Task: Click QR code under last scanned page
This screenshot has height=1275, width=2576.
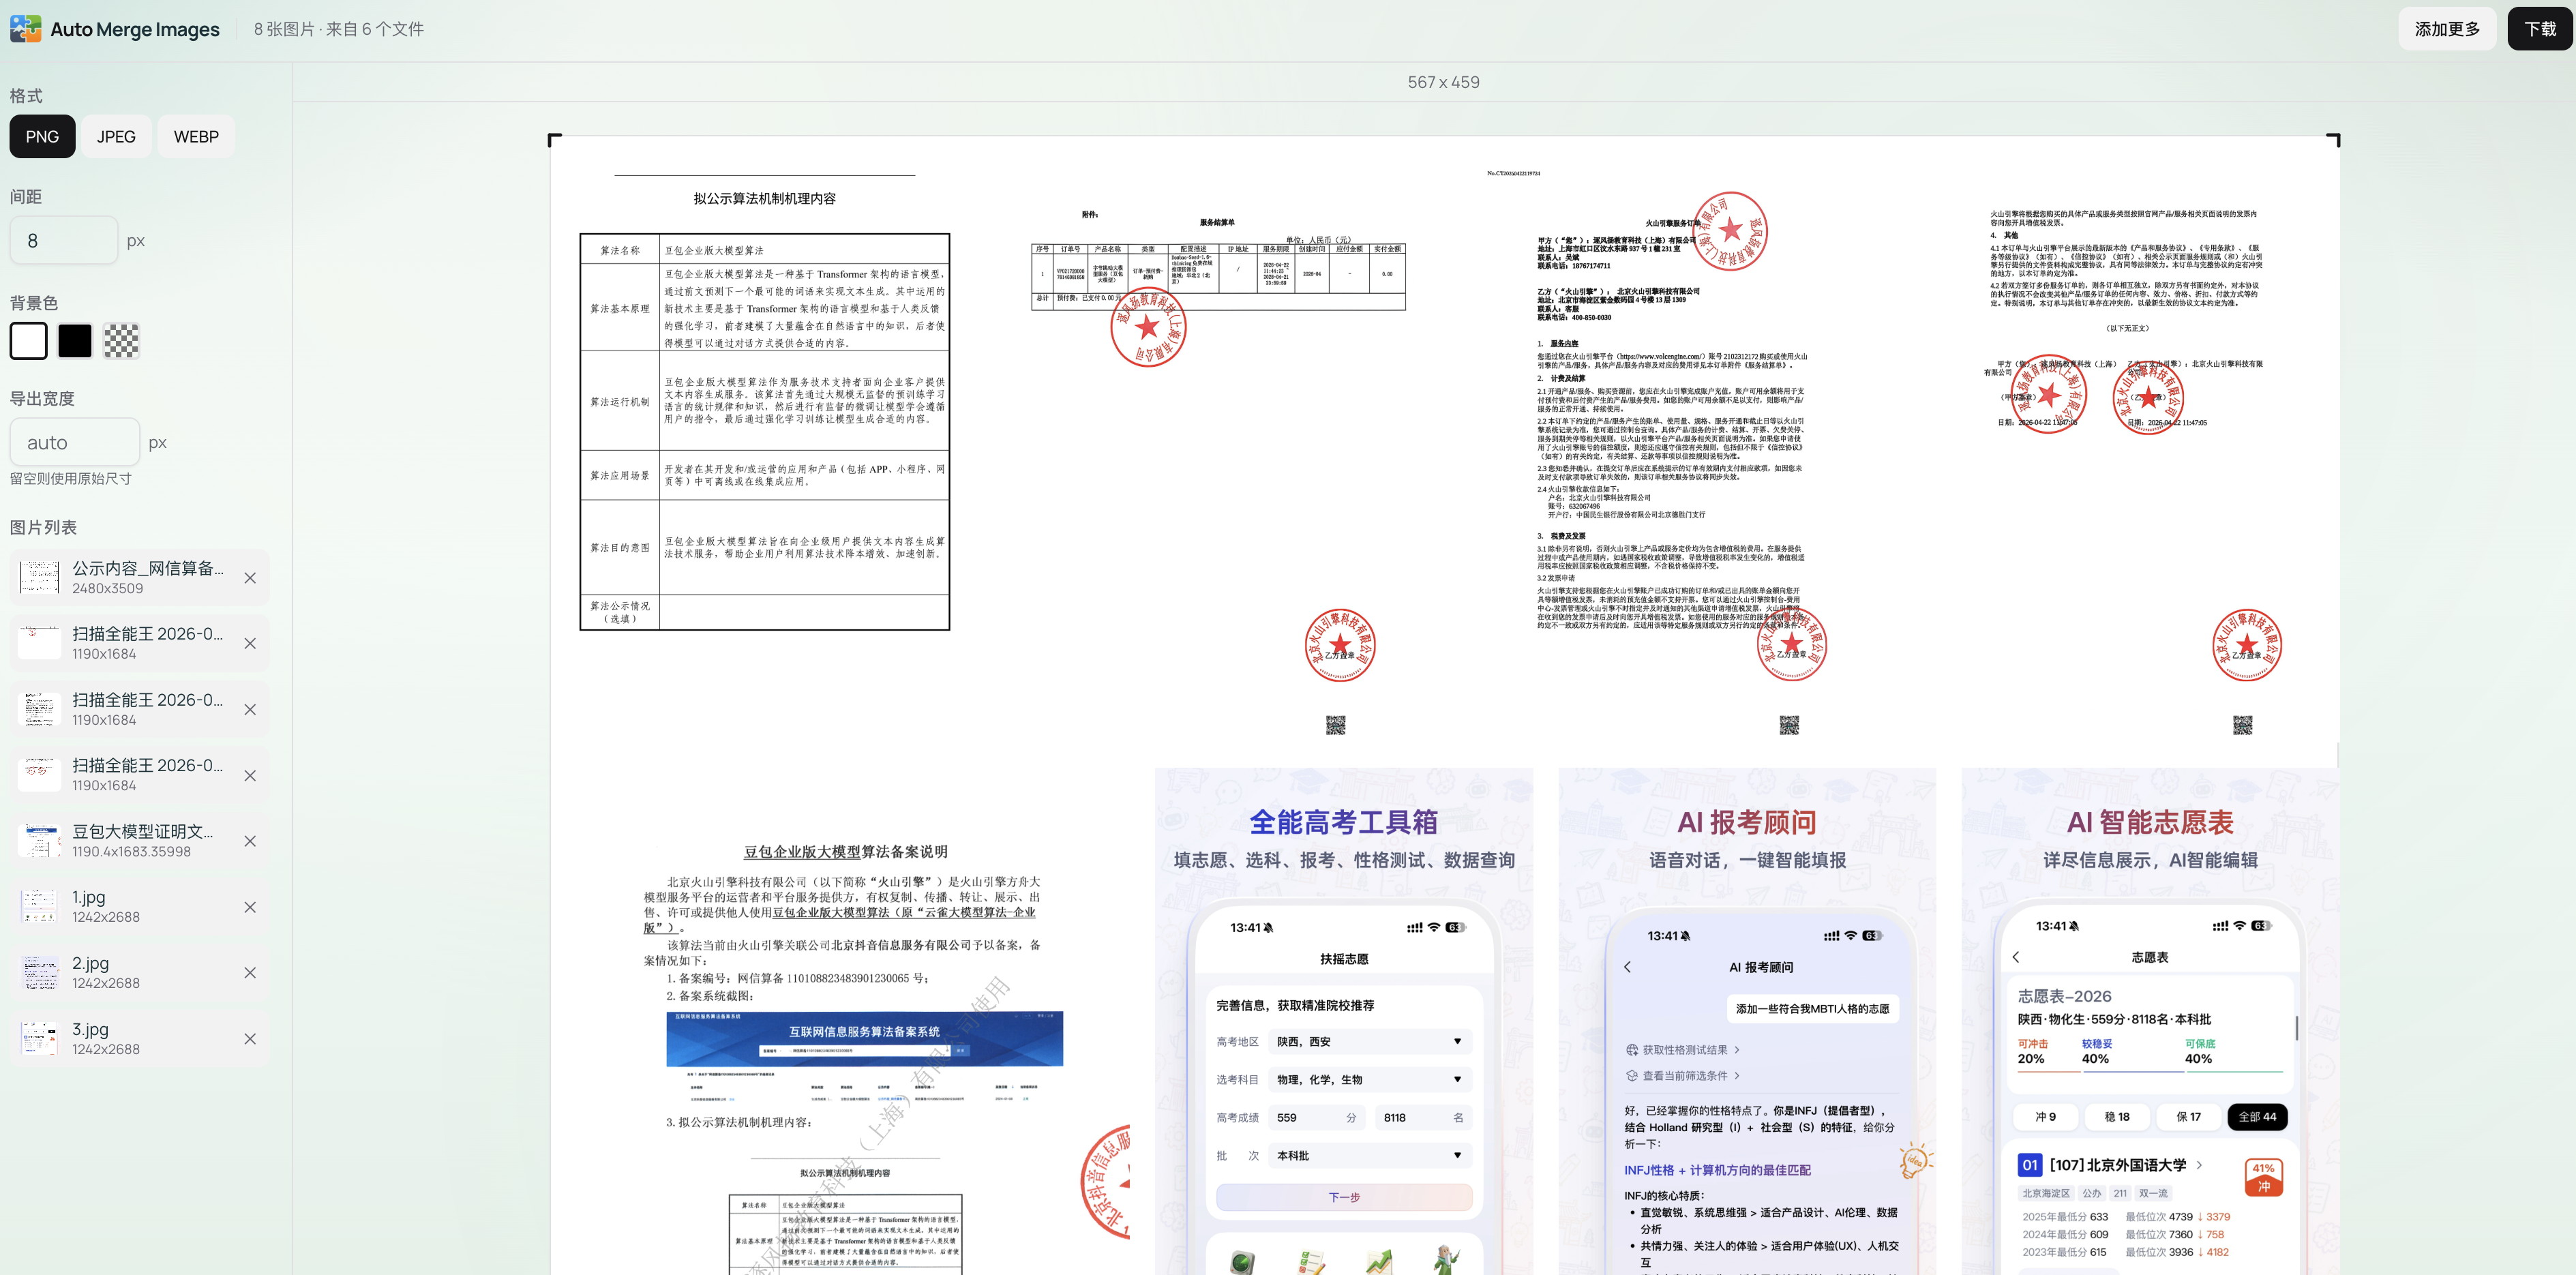Action: [x=2242, y=725]
